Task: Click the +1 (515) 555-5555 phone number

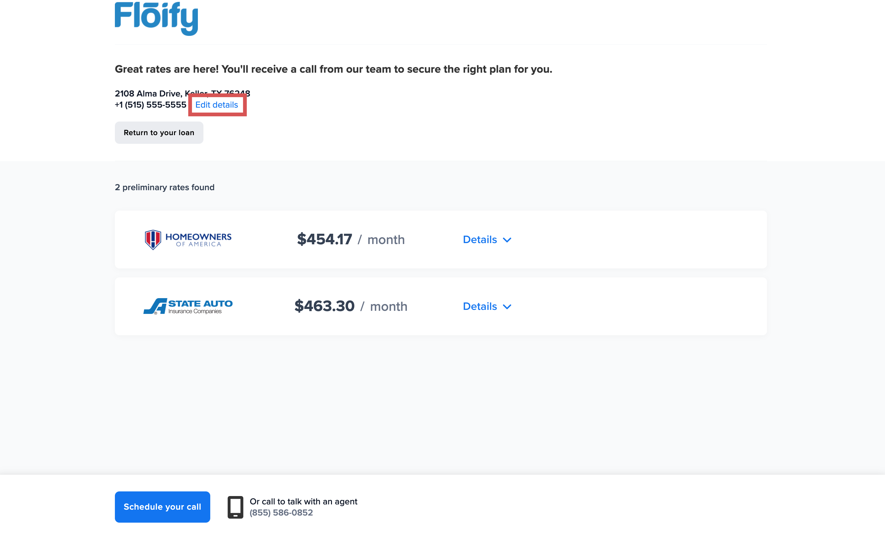Action: point(150,105)
